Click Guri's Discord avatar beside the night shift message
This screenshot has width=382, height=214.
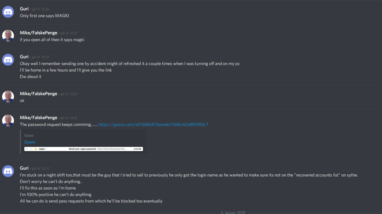(8, 171)
